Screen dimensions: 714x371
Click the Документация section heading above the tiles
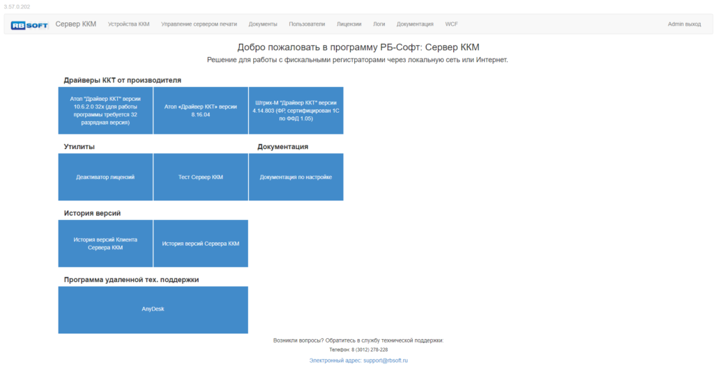(x=283, y=146)
